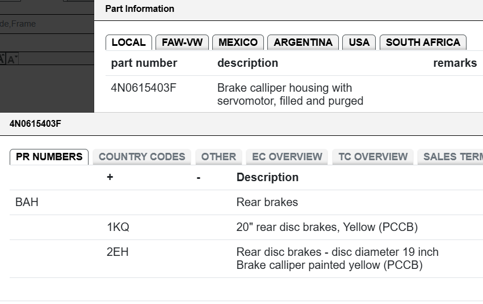The height and width of the screenshot is (304, 483).
Task: Increase font size with larger A icon
Action: [x=2, y=58]
